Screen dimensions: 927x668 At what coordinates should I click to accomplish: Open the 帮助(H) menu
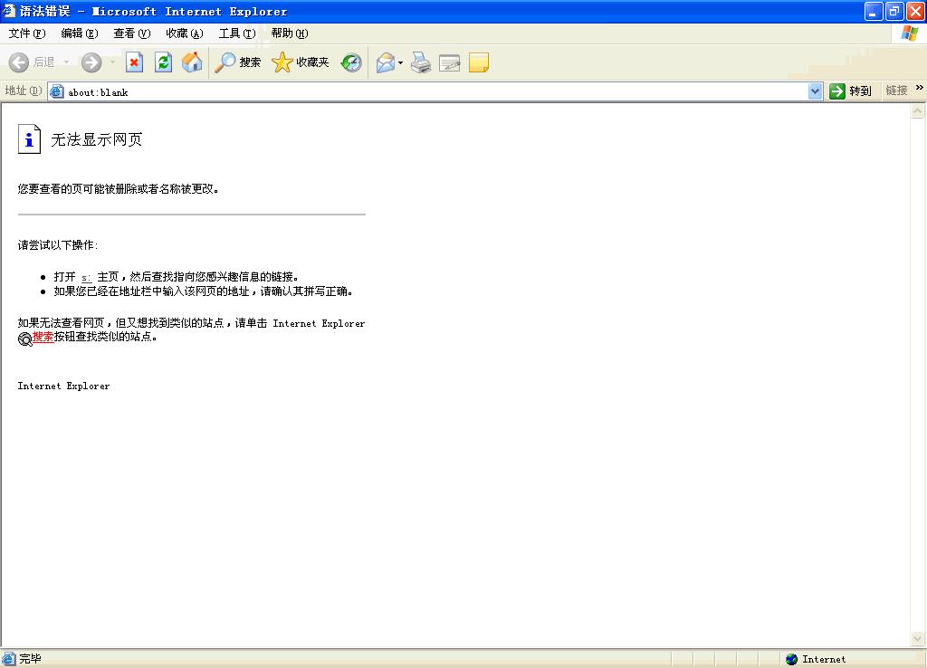[x=290, y=33]
